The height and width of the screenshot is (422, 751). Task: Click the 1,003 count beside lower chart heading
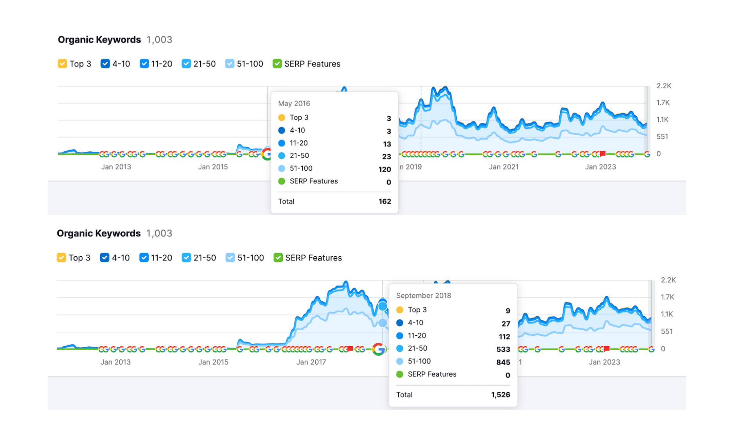click(159, 233)
